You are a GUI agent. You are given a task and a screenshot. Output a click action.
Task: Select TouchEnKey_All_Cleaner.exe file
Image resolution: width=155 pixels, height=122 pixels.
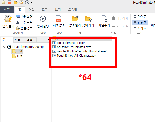tap(76, 56)
